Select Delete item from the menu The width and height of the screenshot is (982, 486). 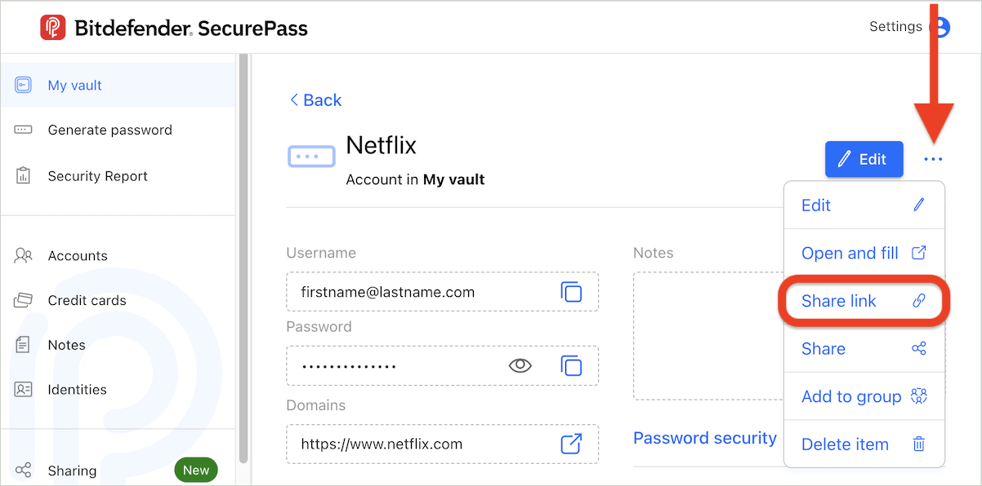pos(864,444)
